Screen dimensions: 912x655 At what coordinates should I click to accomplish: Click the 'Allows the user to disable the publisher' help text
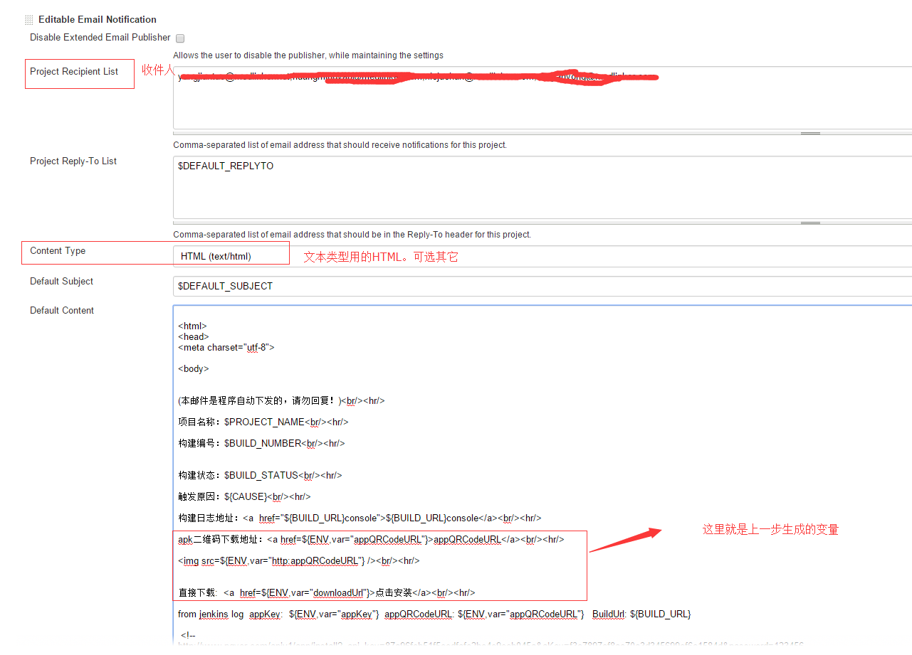coord(308,55)
